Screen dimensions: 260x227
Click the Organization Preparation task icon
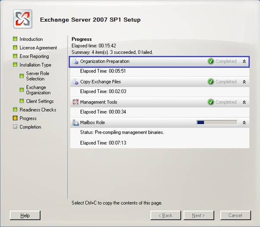[x=76, y=61]
